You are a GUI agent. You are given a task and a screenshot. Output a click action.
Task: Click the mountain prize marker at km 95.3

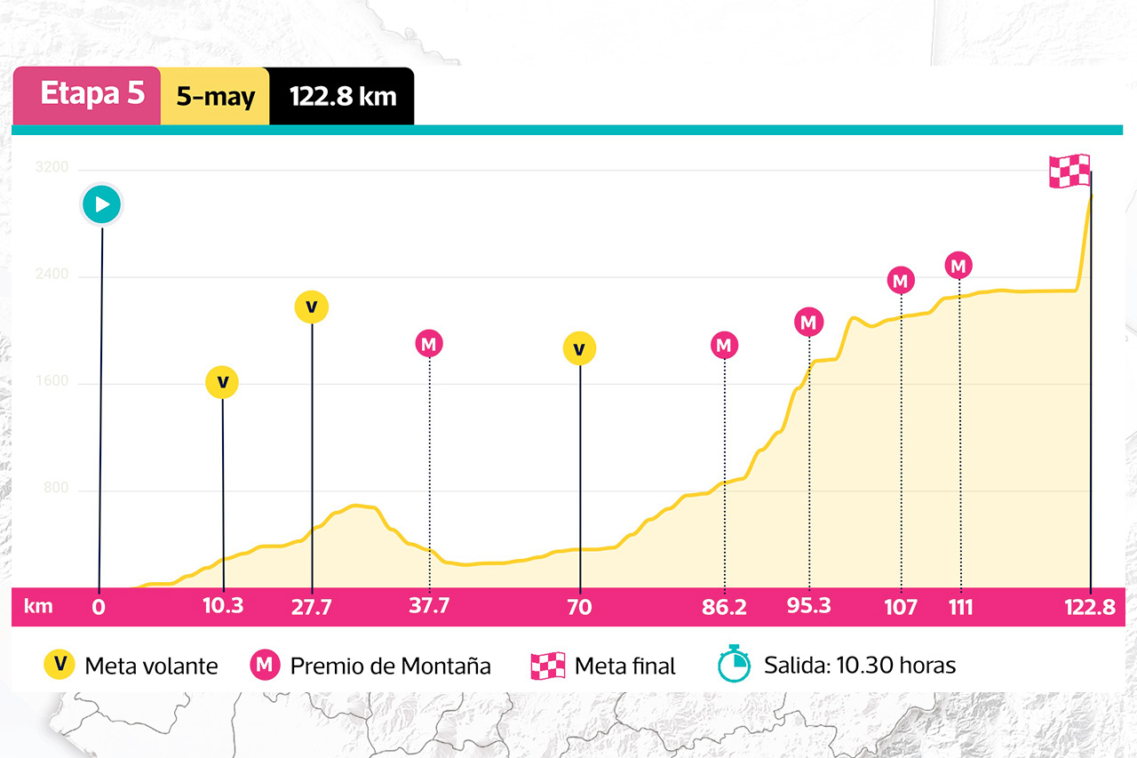(808, 323)
